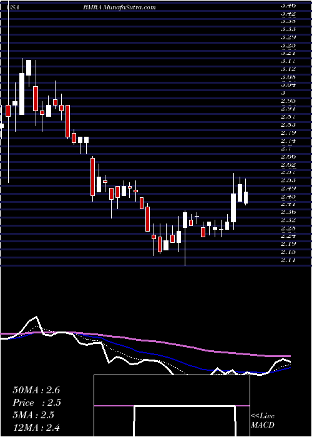Select the 3.04 price level
This screenshot has height=437, width=312.
288,84
